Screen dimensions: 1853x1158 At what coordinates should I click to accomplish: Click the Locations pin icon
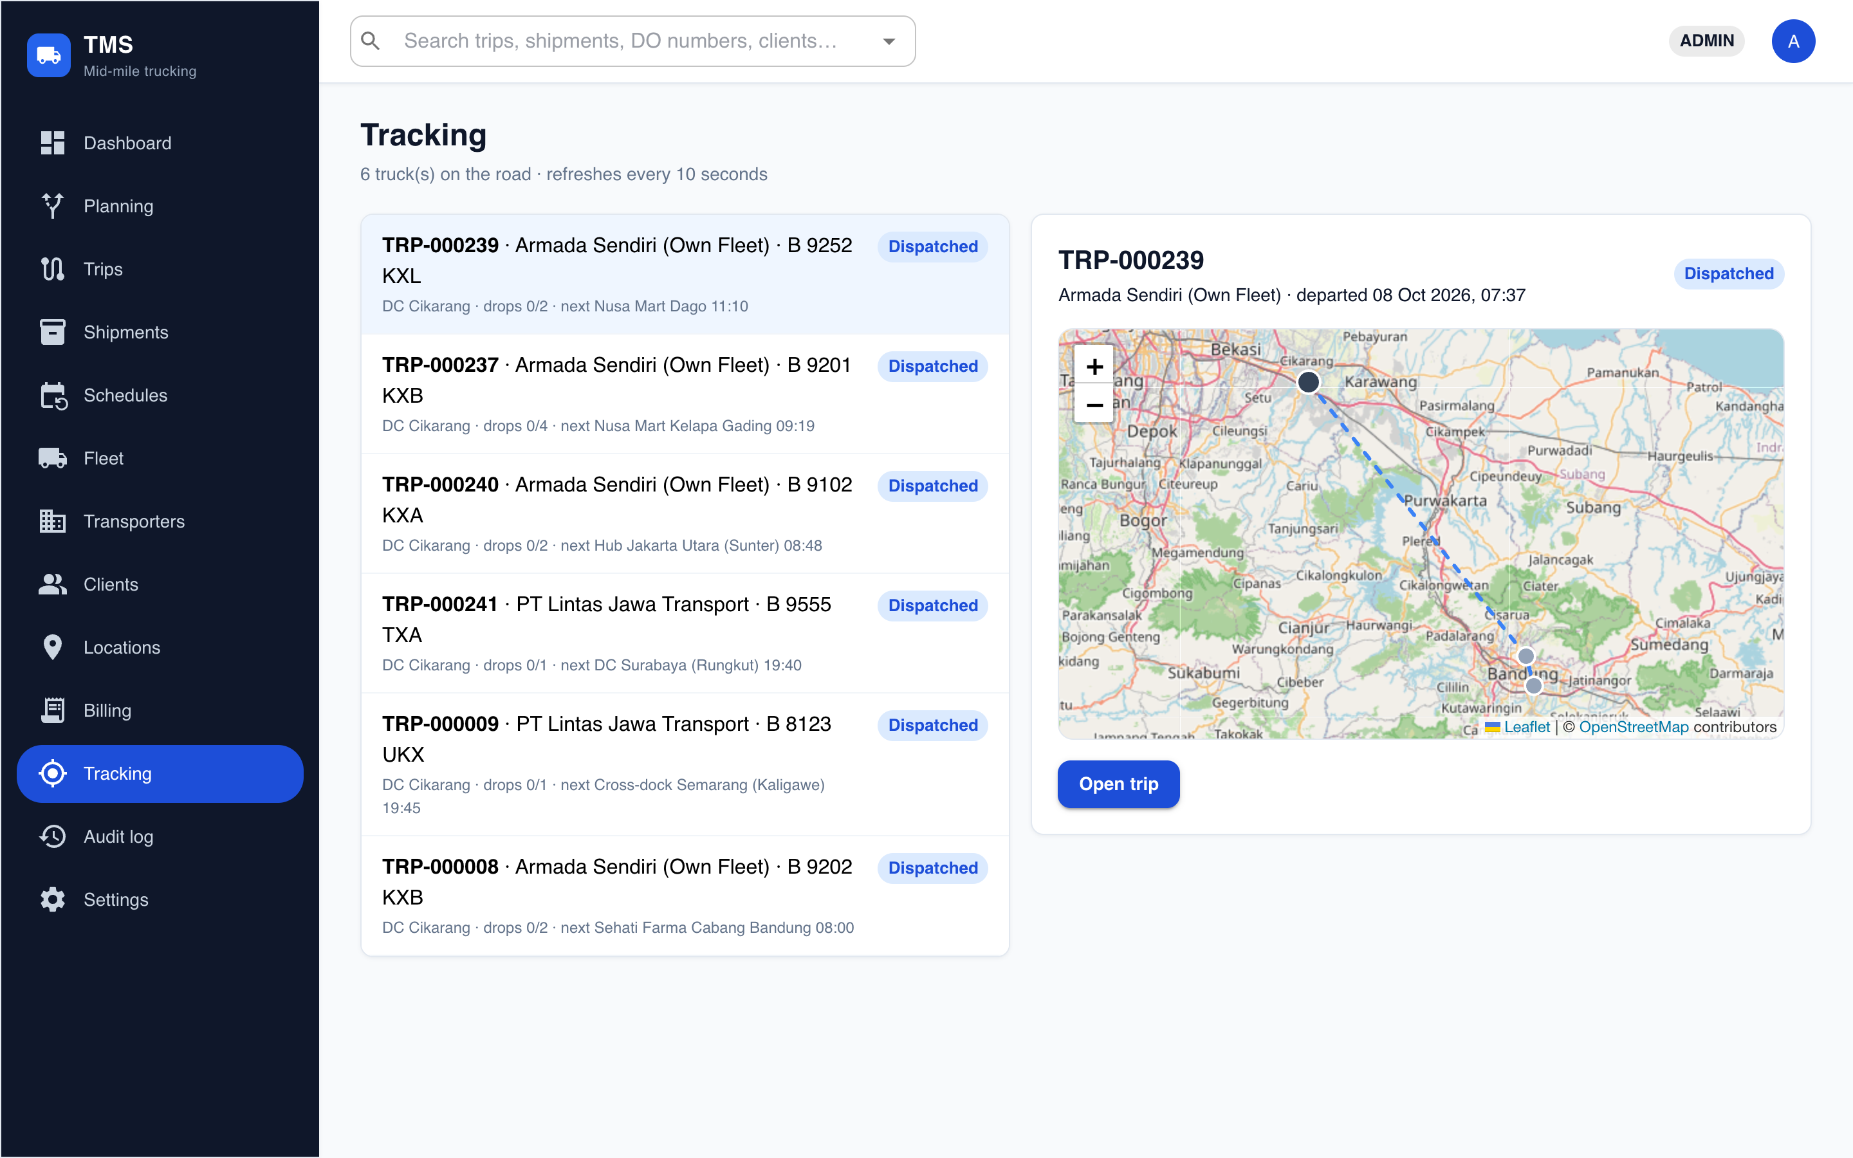[x=52, y=647]
